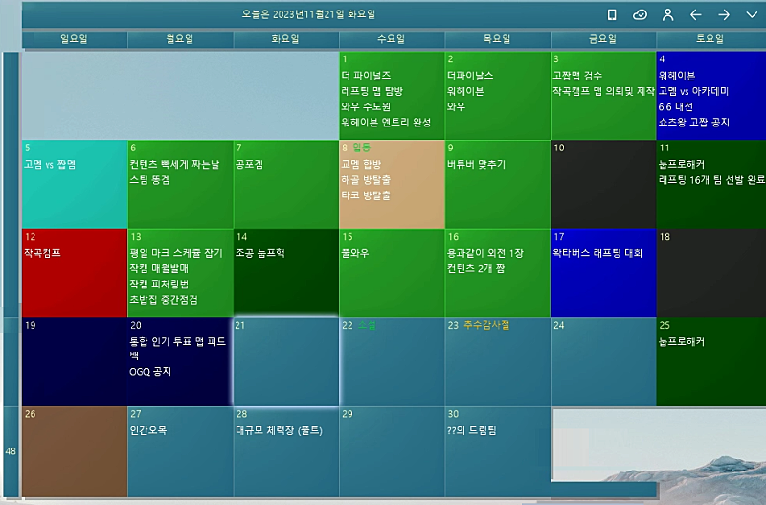Click '컨텐츠 빡세게 짜는날' event
766x505 pixels.
(x=174, y=164)
